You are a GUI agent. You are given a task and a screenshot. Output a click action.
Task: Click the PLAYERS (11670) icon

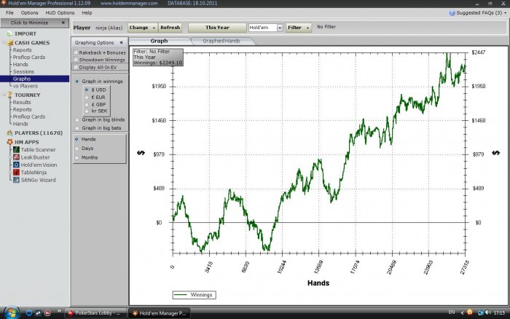9,133
